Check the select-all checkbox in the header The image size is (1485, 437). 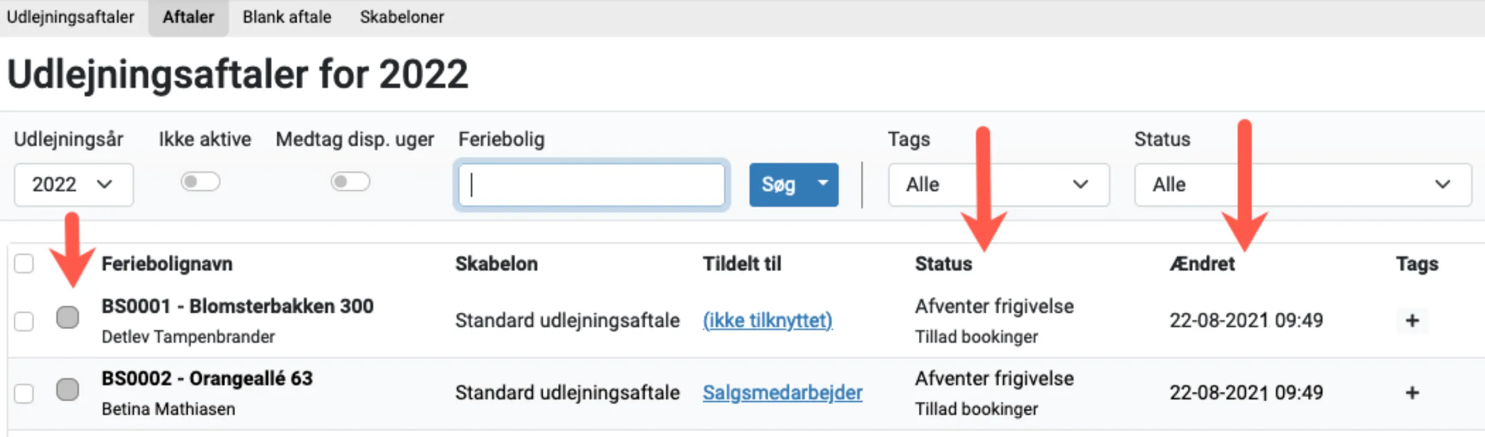23,263
